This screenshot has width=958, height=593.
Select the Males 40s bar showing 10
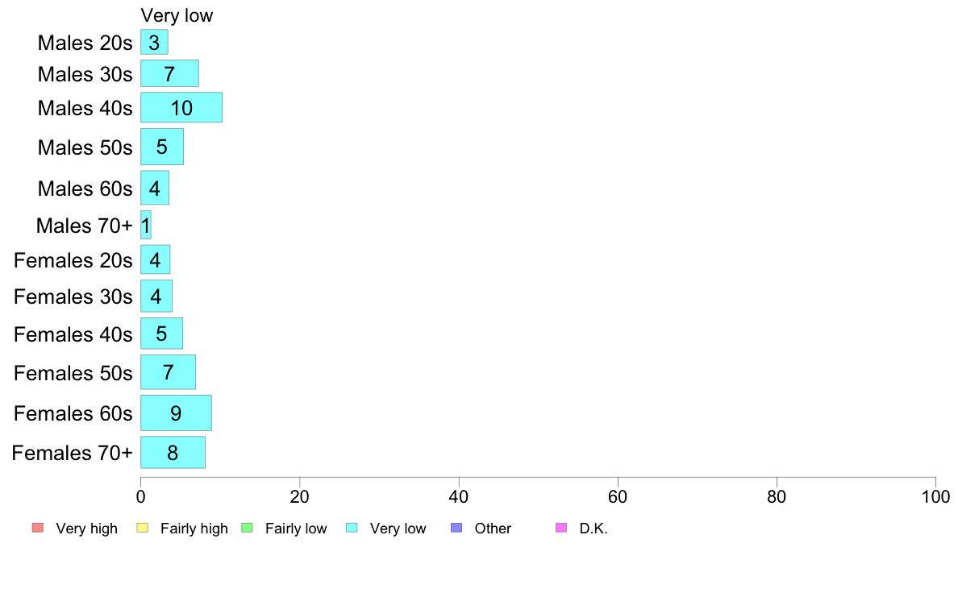click(181, 107)
